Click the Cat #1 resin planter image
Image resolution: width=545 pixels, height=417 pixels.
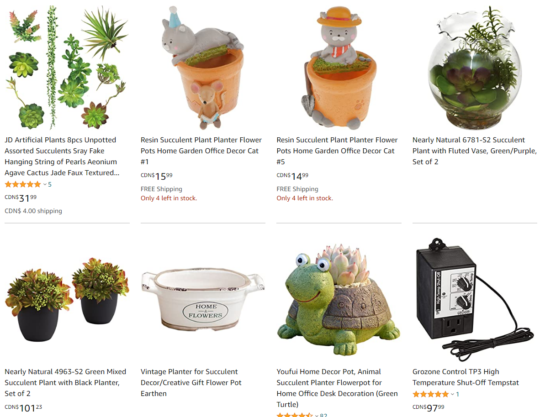click(203, 68)
